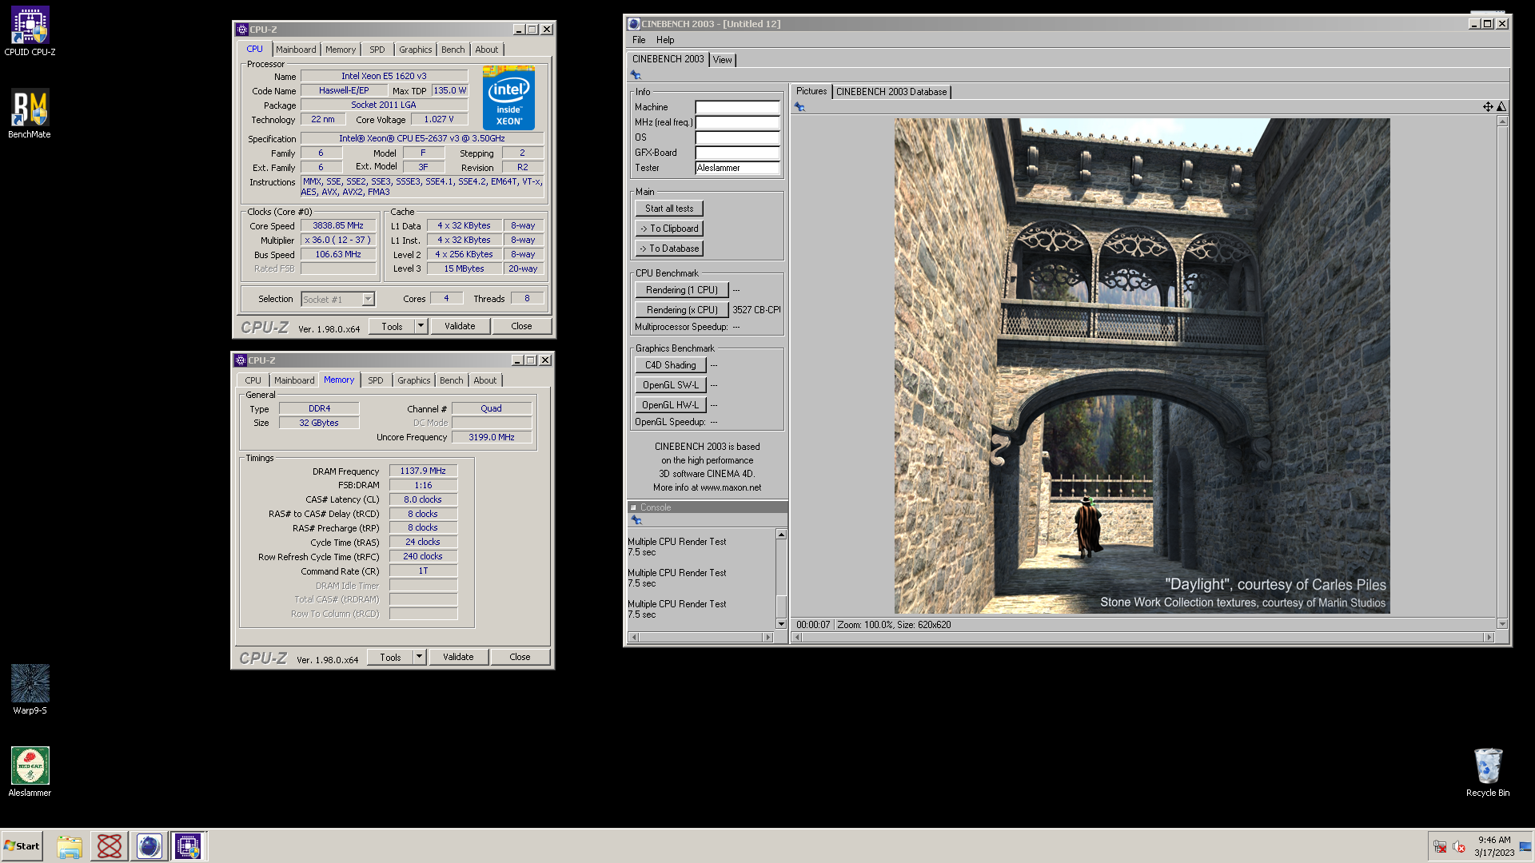The width and height of the screenshot is (1535, 863).
Task: Click into the Machine input field
Action: click(x=737, y=107)
